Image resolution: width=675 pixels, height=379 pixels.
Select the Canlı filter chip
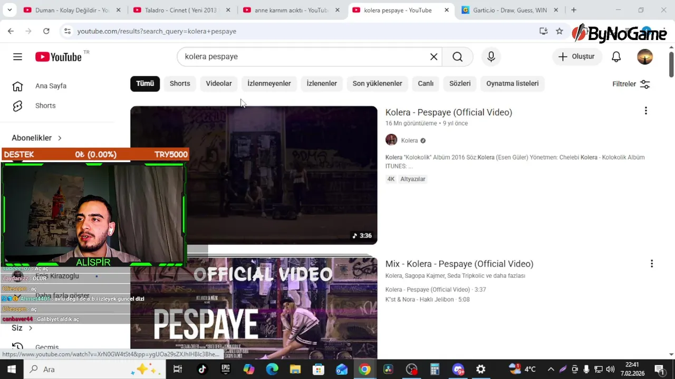[x=426, y=84]
